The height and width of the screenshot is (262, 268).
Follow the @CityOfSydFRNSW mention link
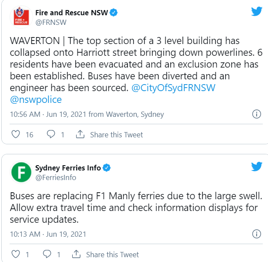pyautogui.click(x=173, y=88)
